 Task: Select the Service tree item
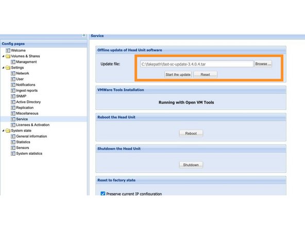click(44, 119)
